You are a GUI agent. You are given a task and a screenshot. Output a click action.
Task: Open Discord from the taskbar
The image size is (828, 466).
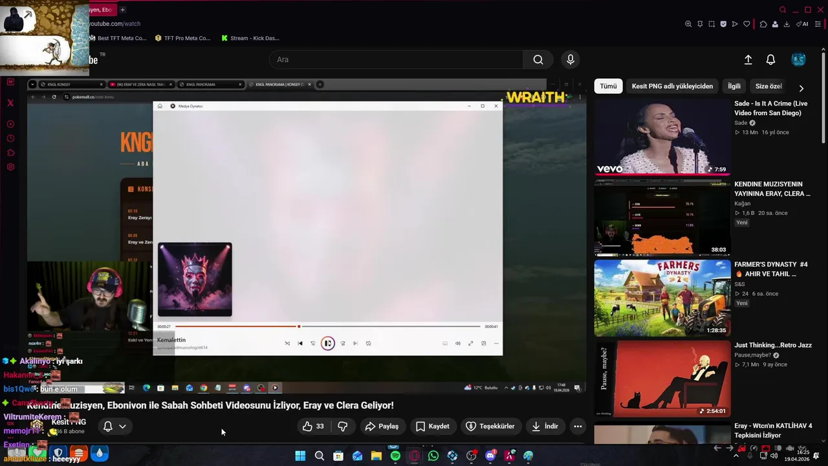(x=490, y=456)
